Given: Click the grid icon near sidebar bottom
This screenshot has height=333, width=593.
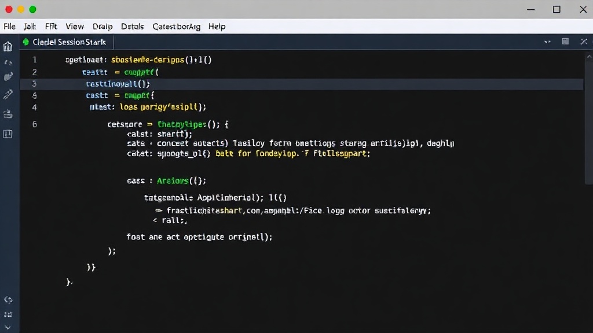Looking at the screenshot, I should [x=8, y=314].
